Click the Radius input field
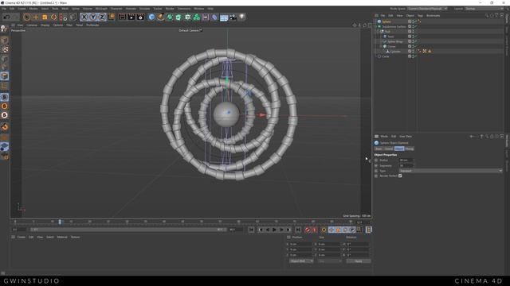510x286 pixels. click(x=406, y=160)
